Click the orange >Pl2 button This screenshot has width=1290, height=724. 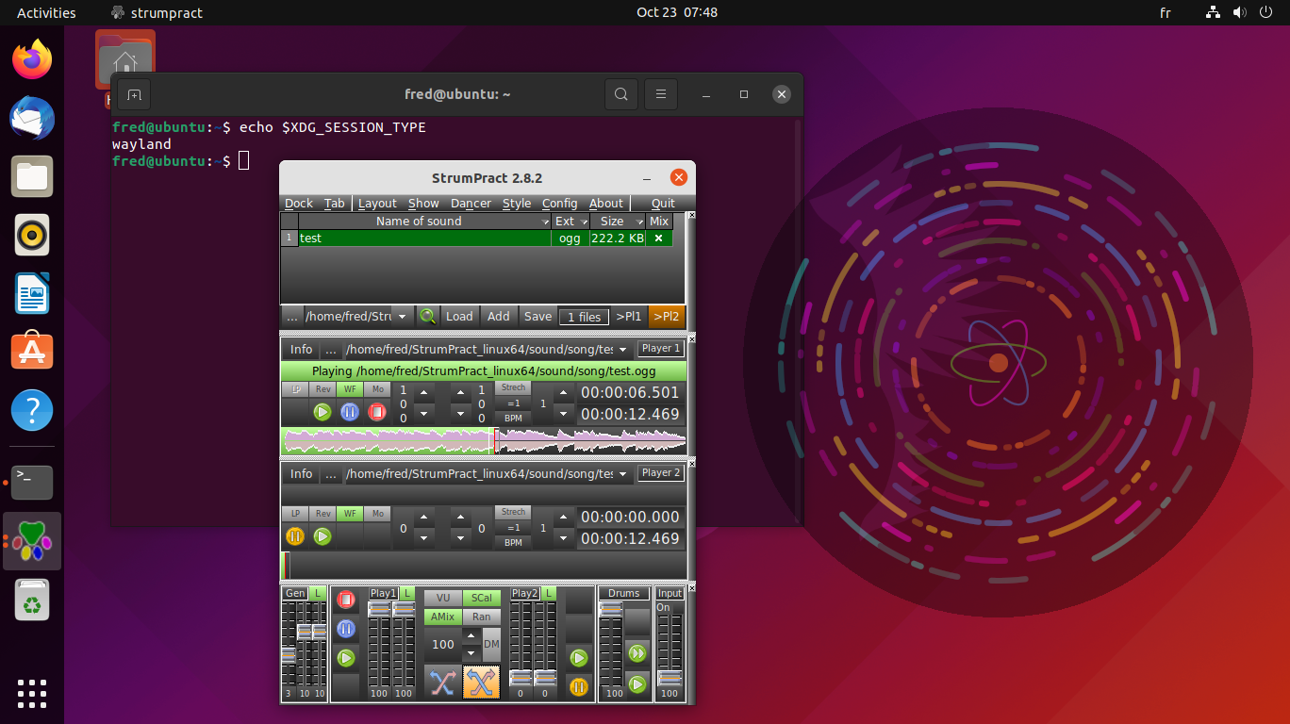tap(667, 317)
